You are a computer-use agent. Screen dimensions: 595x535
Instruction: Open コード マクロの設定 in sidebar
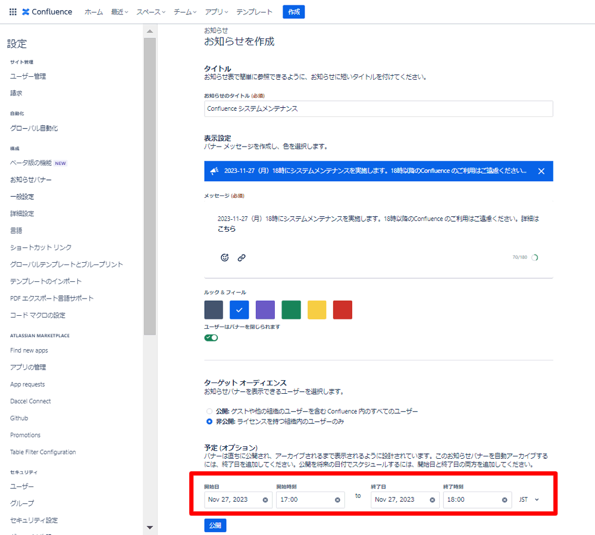pos(37,315)
